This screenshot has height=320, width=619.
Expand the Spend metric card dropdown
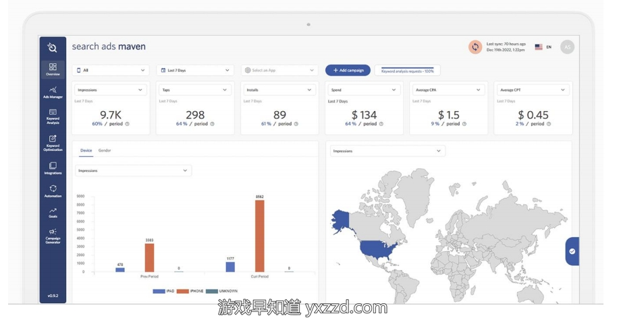pyautogui.click(x=364, y=90)
